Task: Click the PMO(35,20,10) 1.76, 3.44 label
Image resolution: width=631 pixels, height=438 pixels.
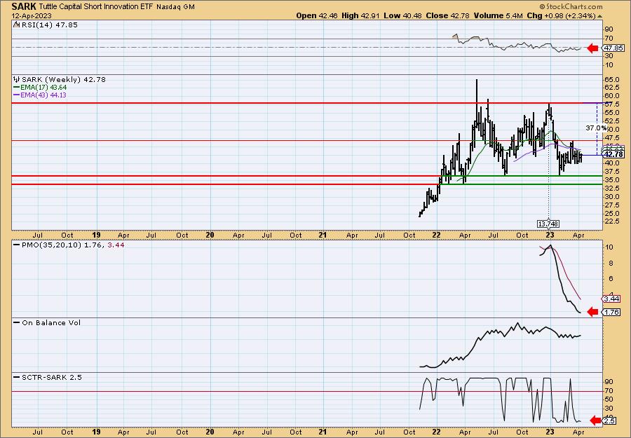Action: [73, 245]
